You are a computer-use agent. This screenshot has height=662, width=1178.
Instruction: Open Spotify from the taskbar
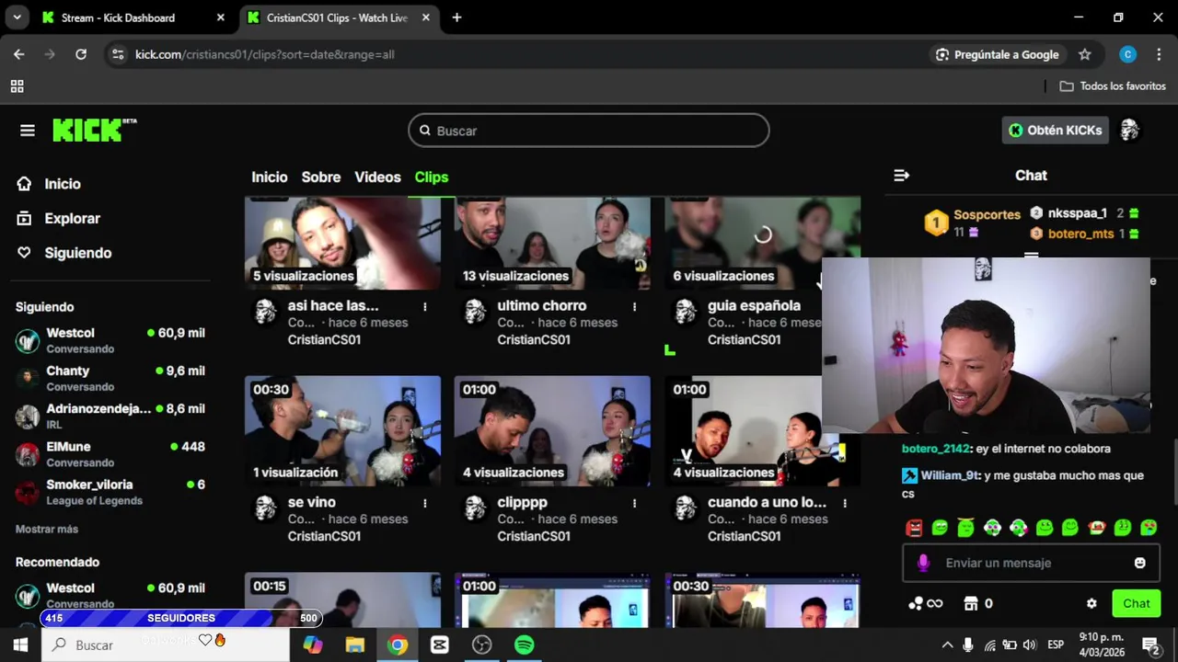525,645
